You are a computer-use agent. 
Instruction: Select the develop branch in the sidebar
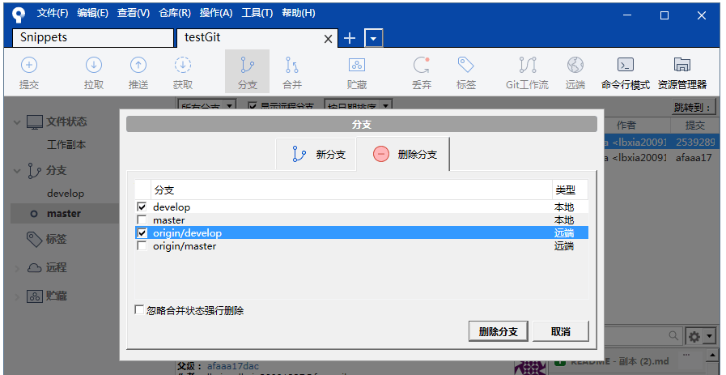click(66, 194)
